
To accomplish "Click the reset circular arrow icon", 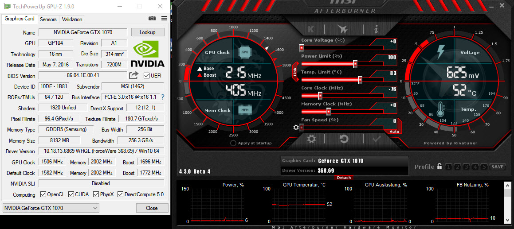I will tap(344, 139).
